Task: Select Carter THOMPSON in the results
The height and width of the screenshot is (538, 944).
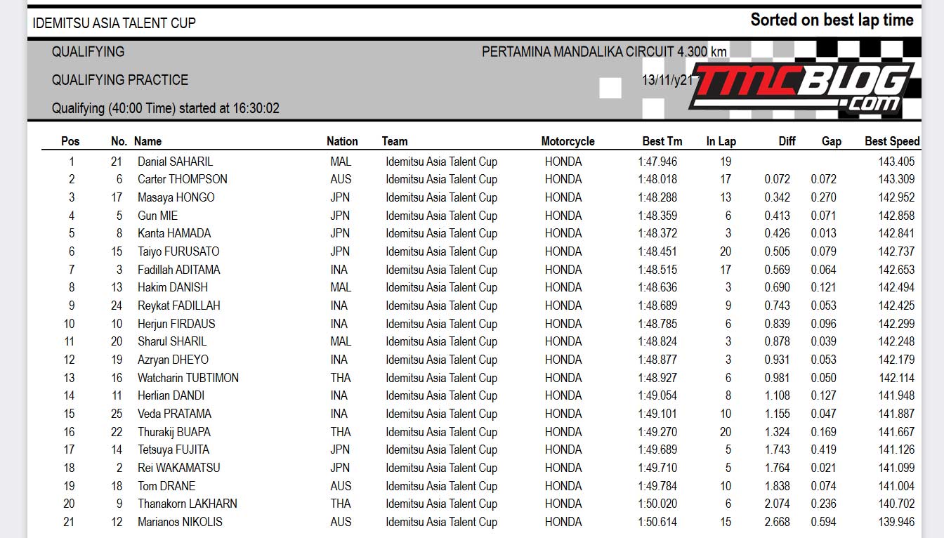Action: [x=182, y=179]
